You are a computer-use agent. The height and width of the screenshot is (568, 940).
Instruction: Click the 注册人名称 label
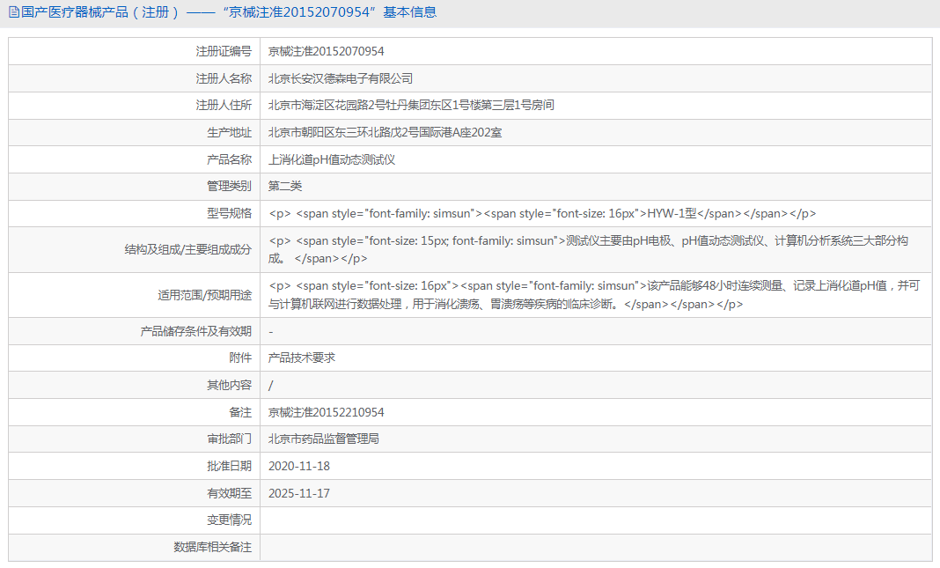[224, 78]
